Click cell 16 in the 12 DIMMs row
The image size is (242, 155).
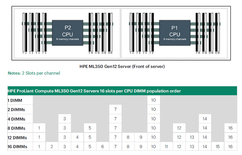tap(231, 137)
